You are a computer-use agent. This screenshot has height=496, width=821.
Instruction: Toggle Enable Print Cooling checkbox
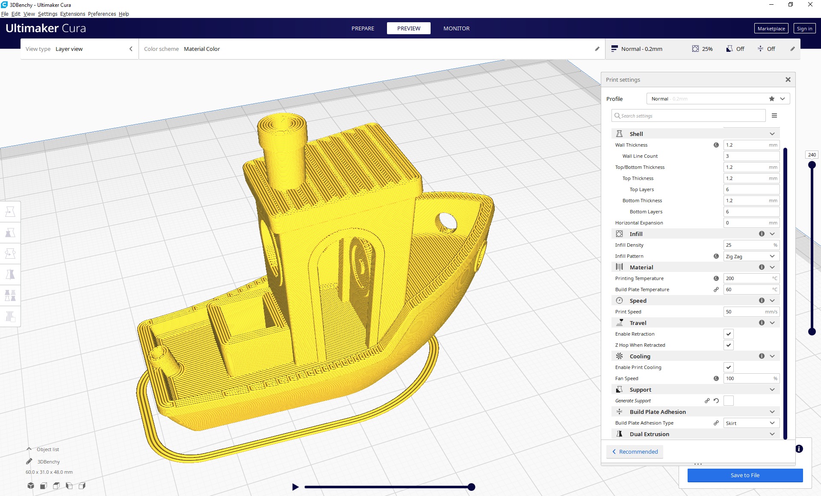click(x=729, y=367)
